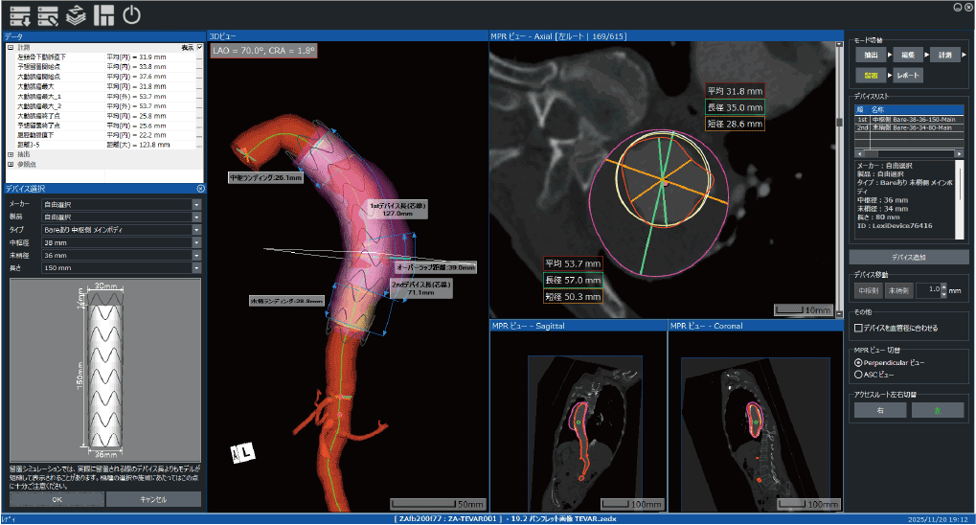
Task: Switch to the レポート mode tab
Action: pyautogui.click(x=908, y=75)
